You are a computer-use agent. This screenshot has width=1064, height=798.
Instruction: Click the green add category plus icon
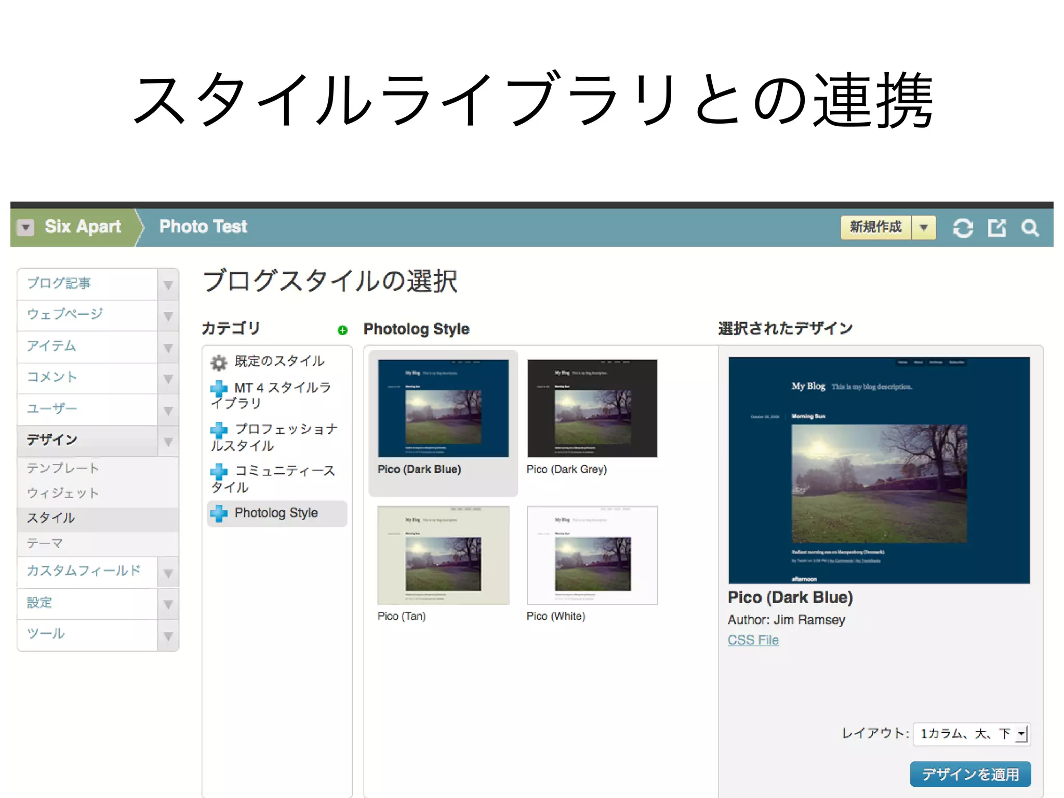tap(342, 330)
